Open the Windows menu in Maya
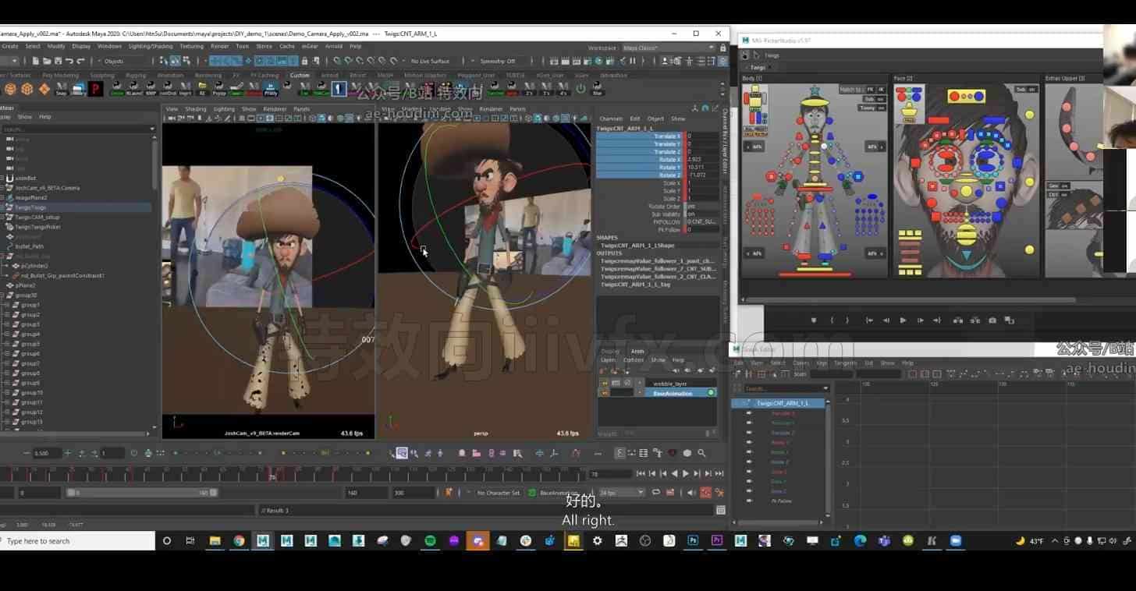The image size is (1136, 591). [x=109, y=46]
